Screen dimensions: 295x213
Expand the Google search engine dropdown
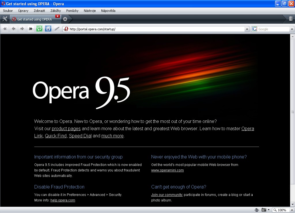292,29
